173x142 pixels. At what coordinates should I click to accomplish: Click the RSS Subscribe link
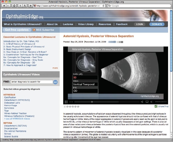pyautogui.click(x=45, y=30)
